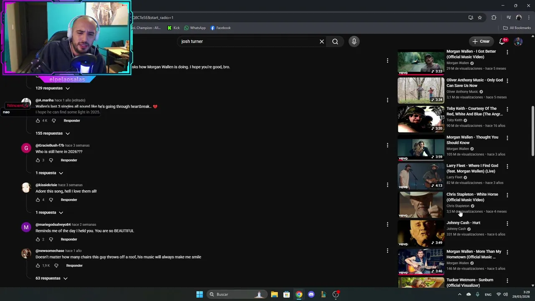Screen dimensions: 535x301
Task: Expand the 155 respuestas replies
Action: click(53, 133)
